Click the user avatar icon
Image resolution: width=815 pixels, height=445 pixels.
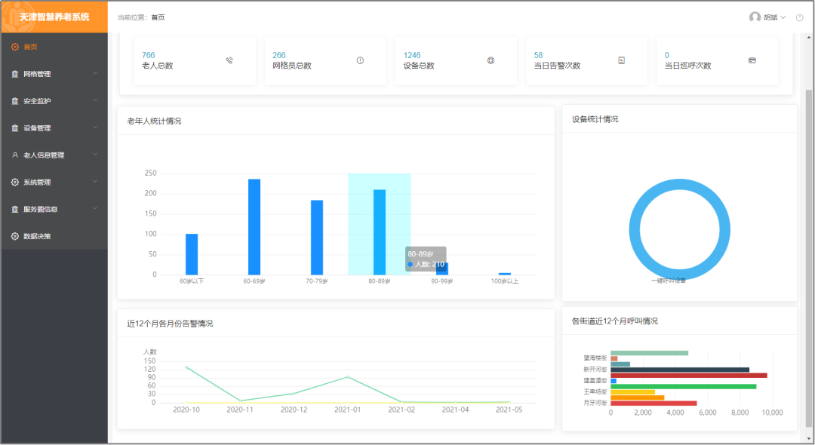[x=755, y=17]
